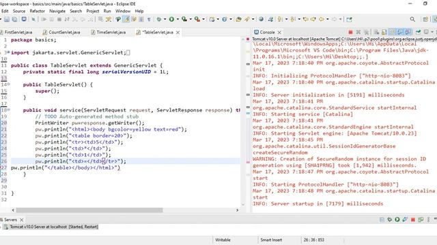
Task: Collapse the TableServlet constructor at line 14
Action: point(9,84)
